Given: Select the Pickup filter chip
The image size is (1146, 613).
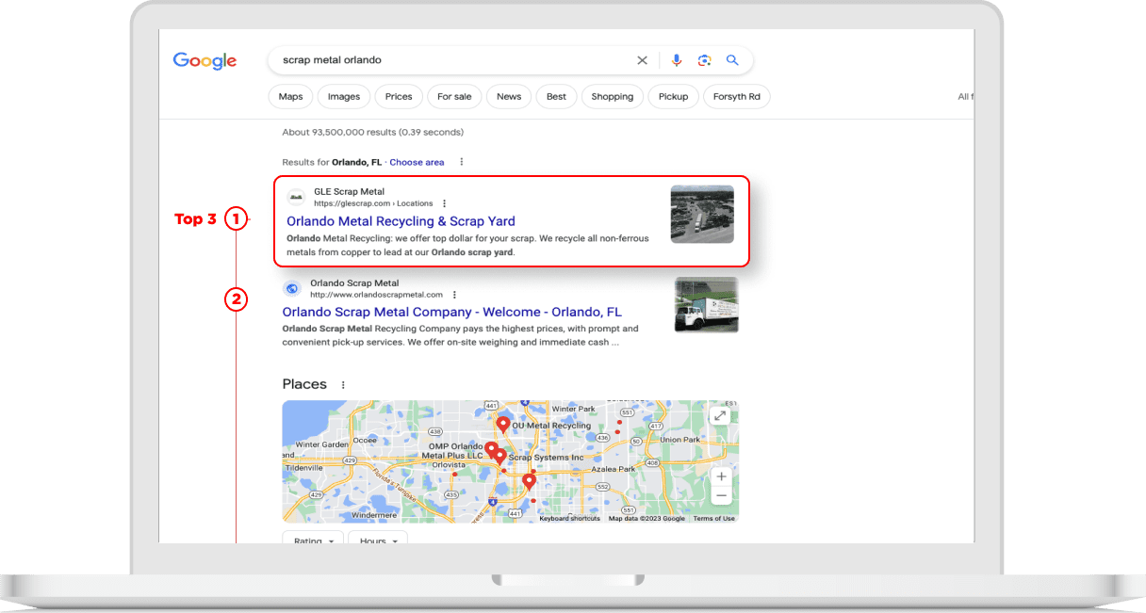Looking at the screenshot, I should [x=673, y=96].
